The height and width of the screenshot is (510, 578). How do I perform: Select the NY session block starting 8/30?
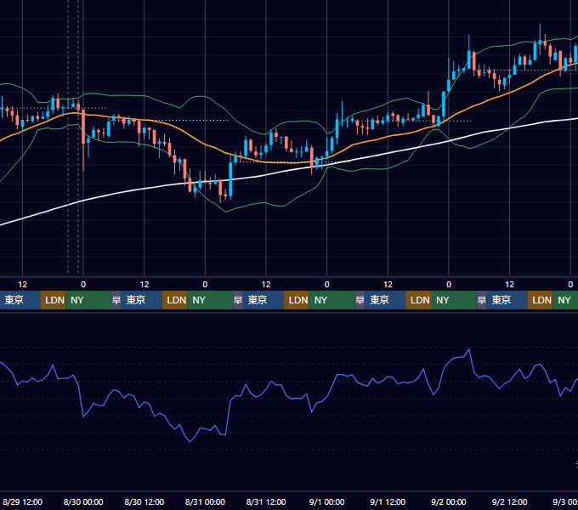click(210, 300)
